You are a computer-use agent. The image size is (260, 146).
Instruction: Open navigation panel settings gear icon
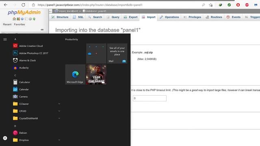[x=30, y=19]
